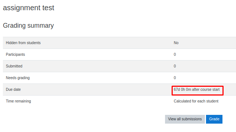Click the Needs grading count of 0
This screenshot has width=236, height=132.
click(x=175, y=78)
